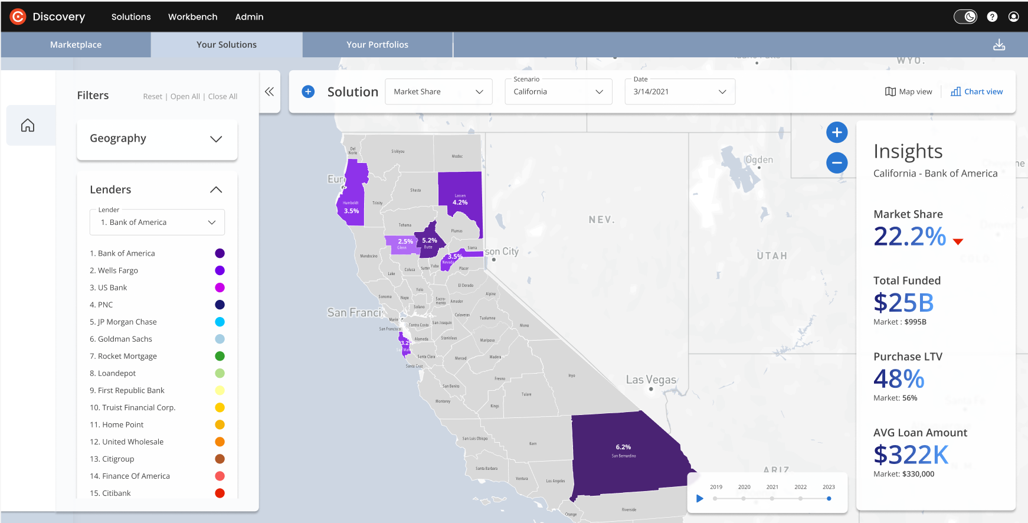Open the Scenario California dropdown
The height and width of the screenshot is (523, 1028).
tap(558, 91)
